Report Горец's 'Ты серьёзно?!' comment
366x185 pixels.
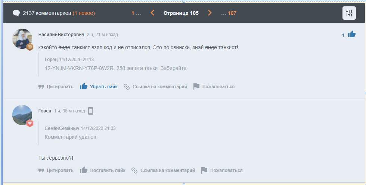tap(222, 170)
